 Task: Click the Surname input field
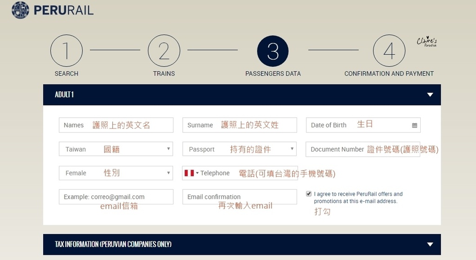click(239, 125)
